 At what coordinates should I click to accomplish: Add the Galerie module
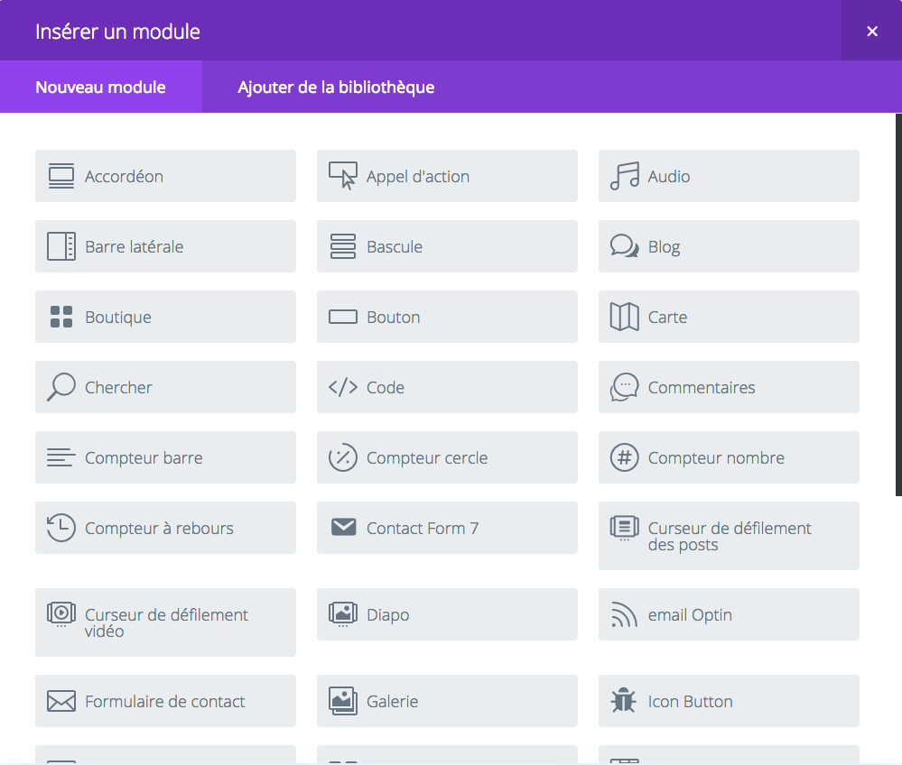click(x=447, y=701)
